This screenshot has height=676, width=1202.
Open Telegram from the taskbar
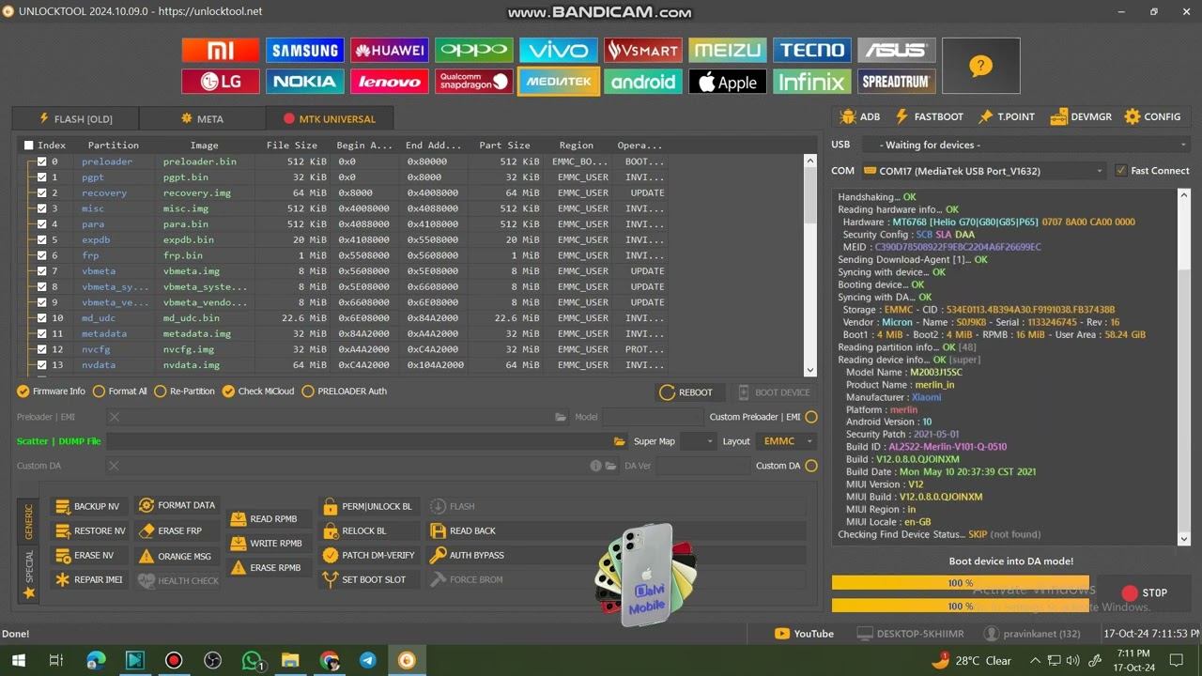pyautogui.click(x=368, y=661)
